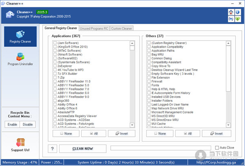Click the Cleaner++ elephant logo
Viewport: 245px width, 166px height.
[10, 14]
